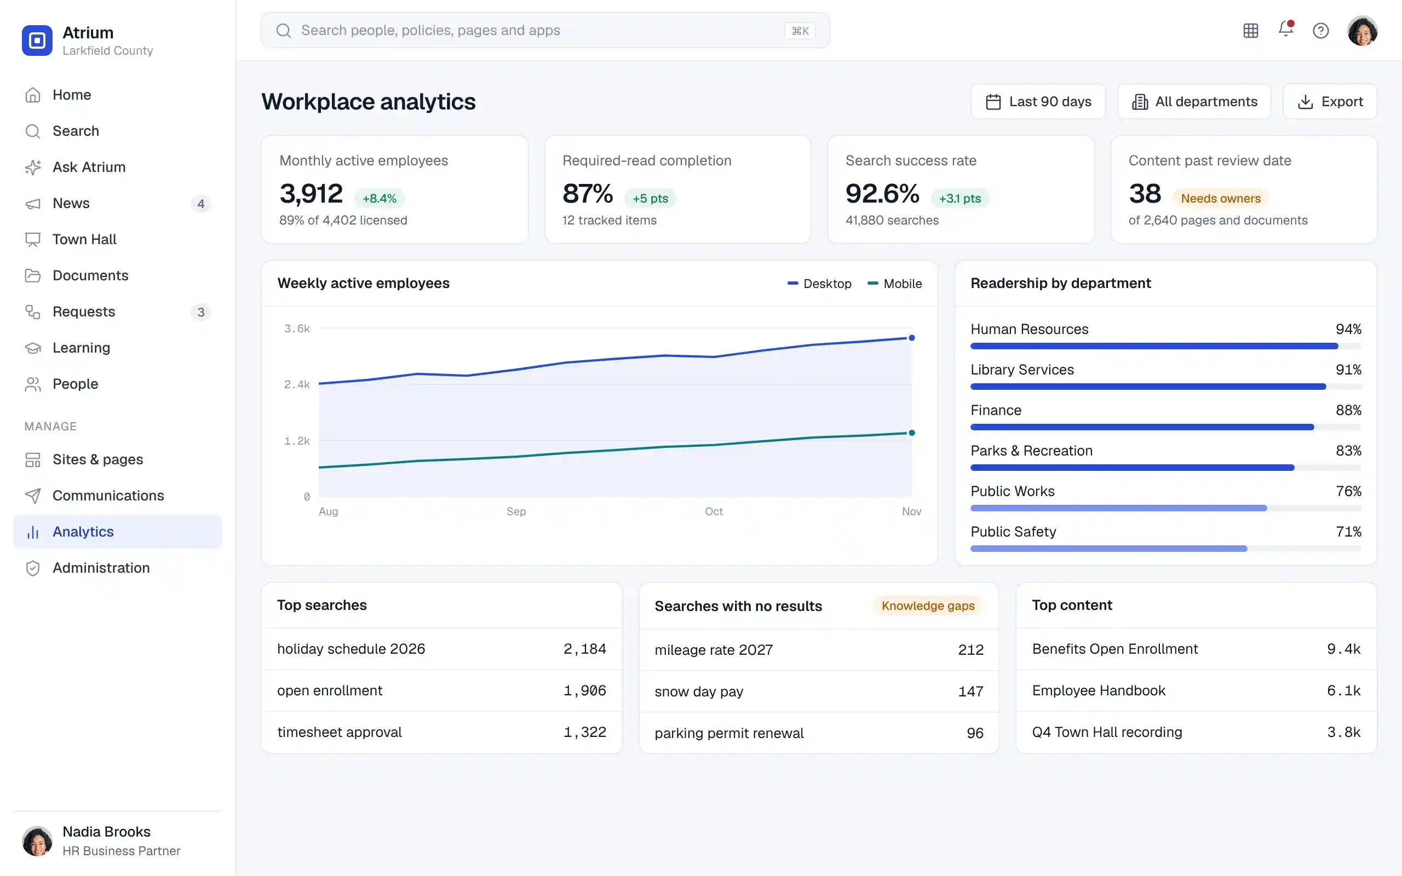Open the Employee Handbook content row

[1196, 690]
